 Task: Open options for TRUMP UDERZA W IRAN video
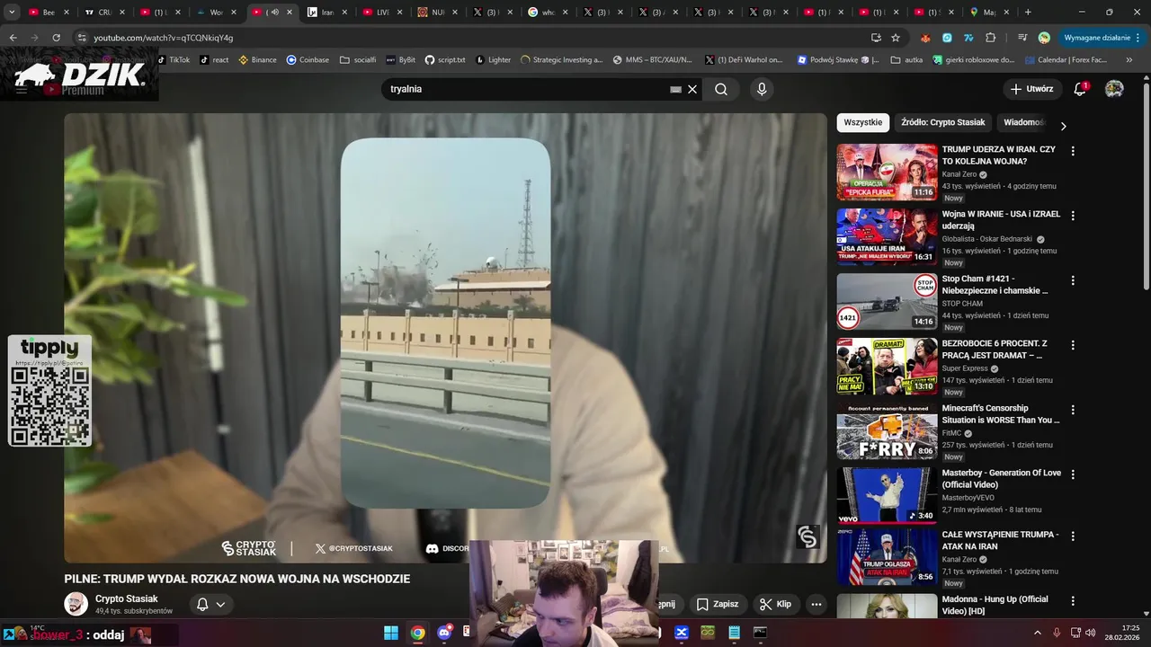click(1073, 151)
